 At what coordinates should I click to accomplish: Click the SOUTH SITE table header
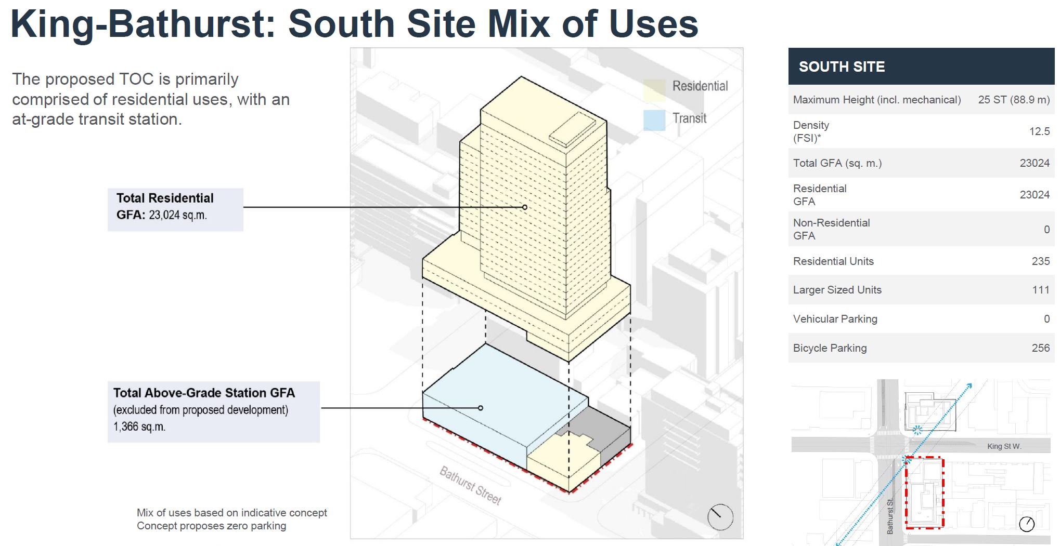pos(921,66)
